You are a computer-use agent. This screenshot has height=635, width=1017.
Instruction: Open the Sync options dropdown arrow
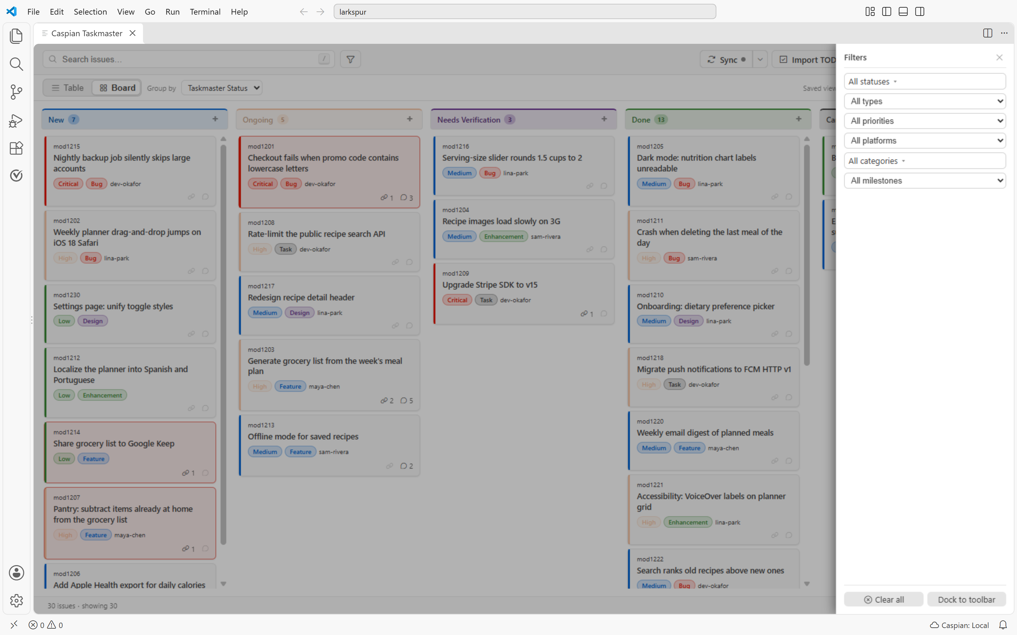(760, 60)
